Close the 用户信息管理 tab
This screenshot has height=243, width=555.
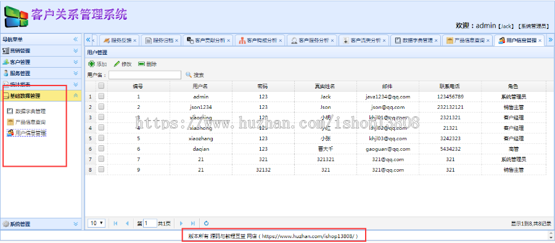(540, 41)
